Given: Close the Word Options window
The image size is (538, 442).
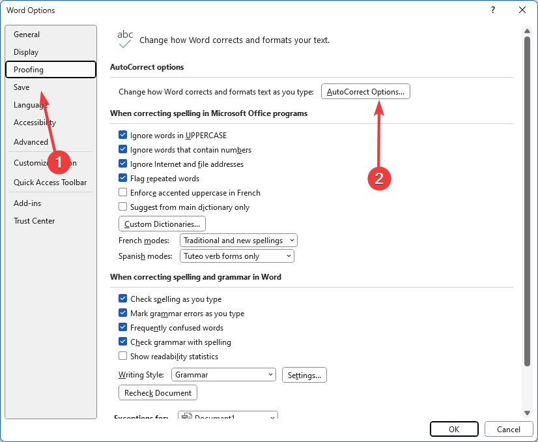Looking at the screenshot, I should [x=522, y=10].
